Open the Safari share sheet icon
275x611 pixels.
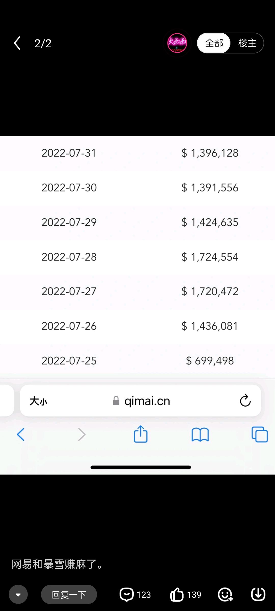pos(141,434)
